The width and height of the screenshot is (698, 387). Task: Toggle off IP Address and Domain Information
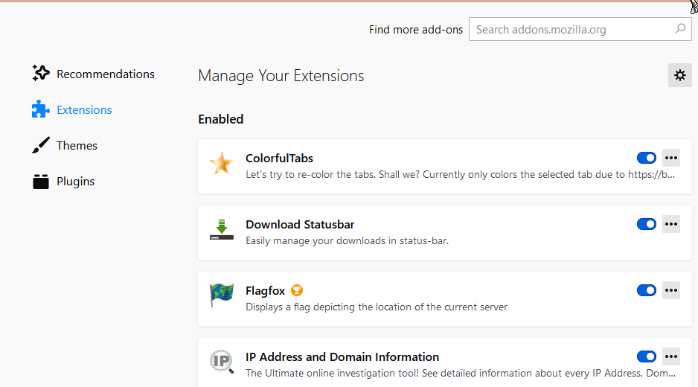click(647, 356)
